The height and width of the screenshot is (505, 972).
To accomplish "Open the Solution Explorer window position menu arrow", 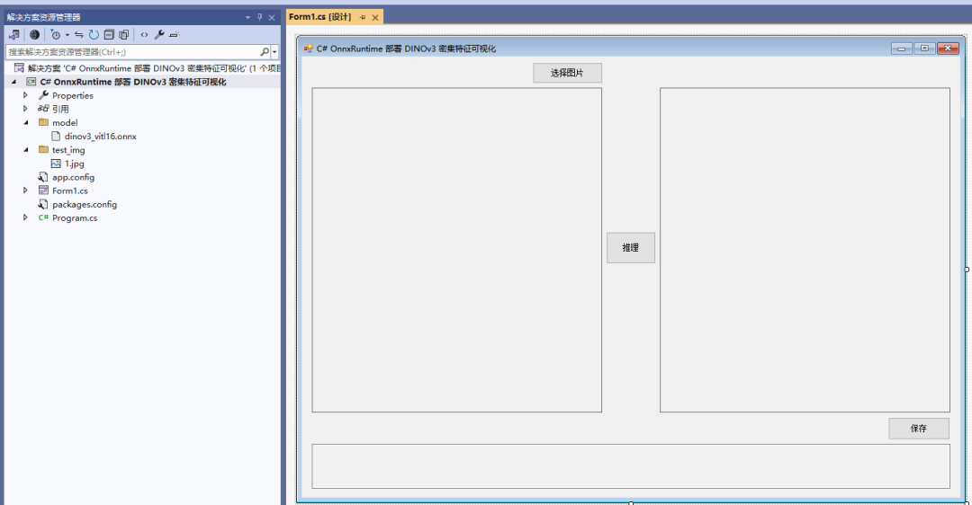I will coord(248,17).
